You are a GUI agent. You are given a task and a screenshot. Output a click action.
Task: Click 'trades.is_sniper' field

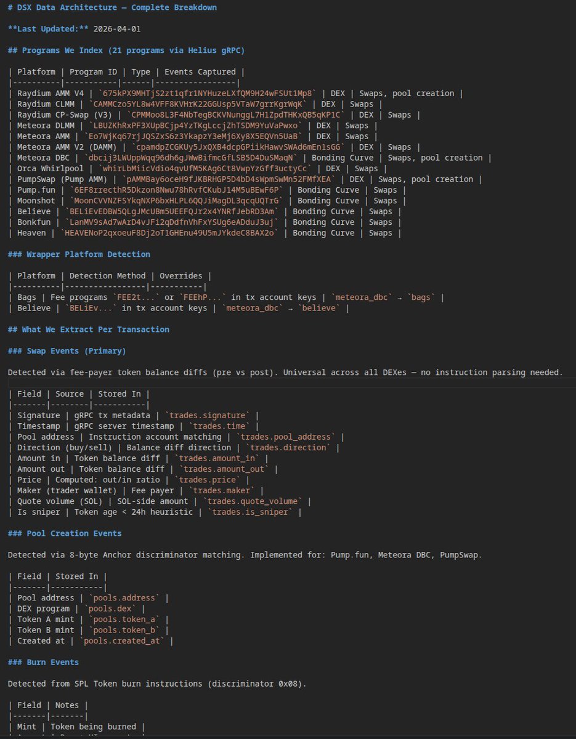[x=251, y=512]
